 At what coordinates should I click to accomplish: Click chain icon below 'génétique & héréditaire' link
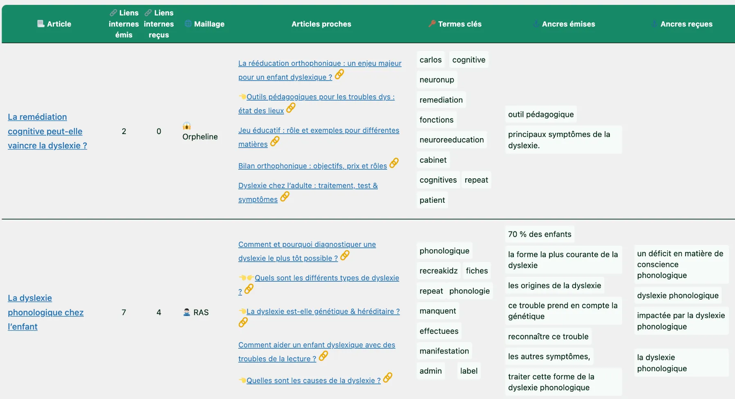coord(243,323)
